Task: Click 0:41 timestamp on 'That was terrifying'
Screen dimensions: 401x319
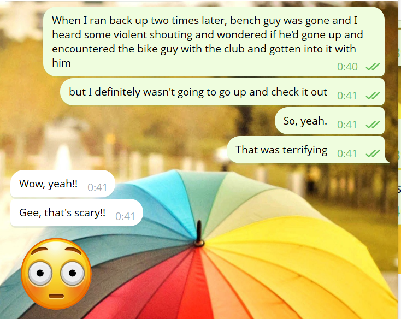Action: coord(347,153)
